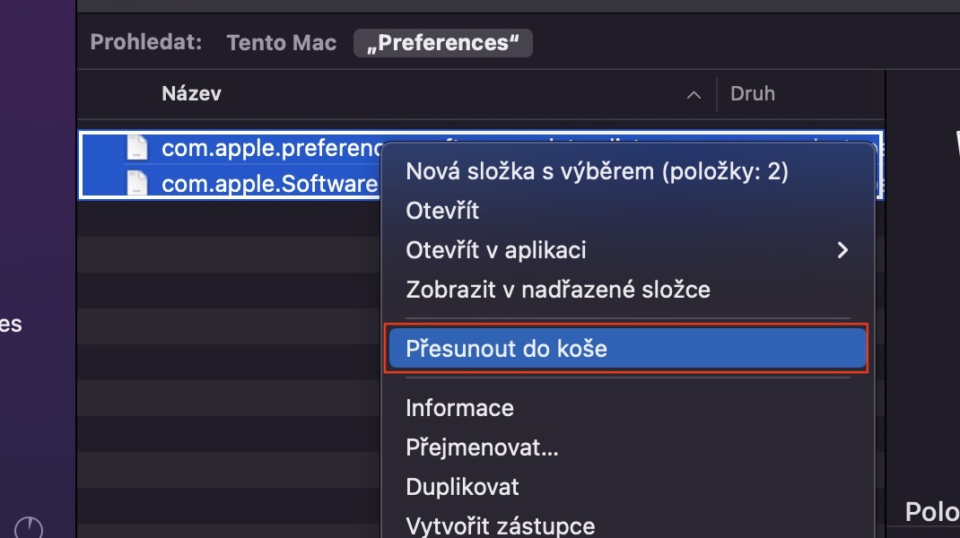Sort files by the Název column header
960x538 pixels.
coord(191,93)
